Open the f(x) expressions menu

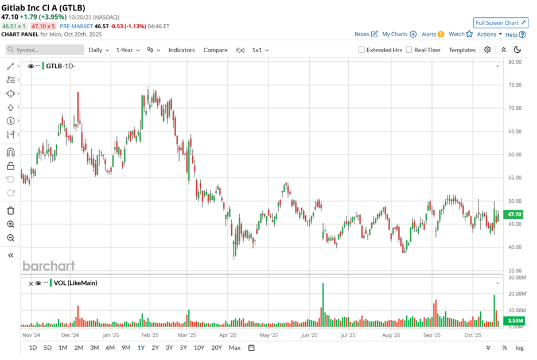click(x=240, y=50)
